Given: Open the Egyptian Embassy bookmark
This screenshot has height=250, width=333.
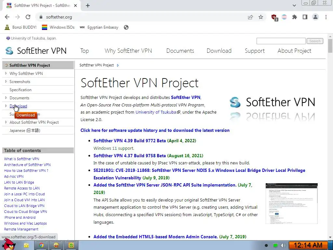Looking at the screenshot, I should click(x=99, y=27).
